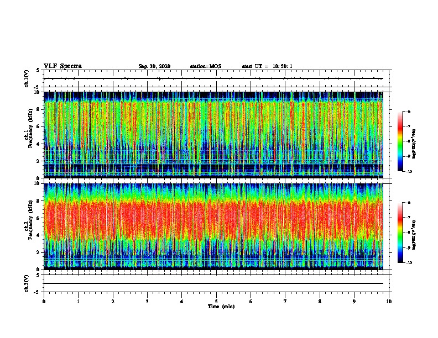438x338 pixels.
Task: Click the ch.2 spectrogram panel
Action: tap(213, 226)
